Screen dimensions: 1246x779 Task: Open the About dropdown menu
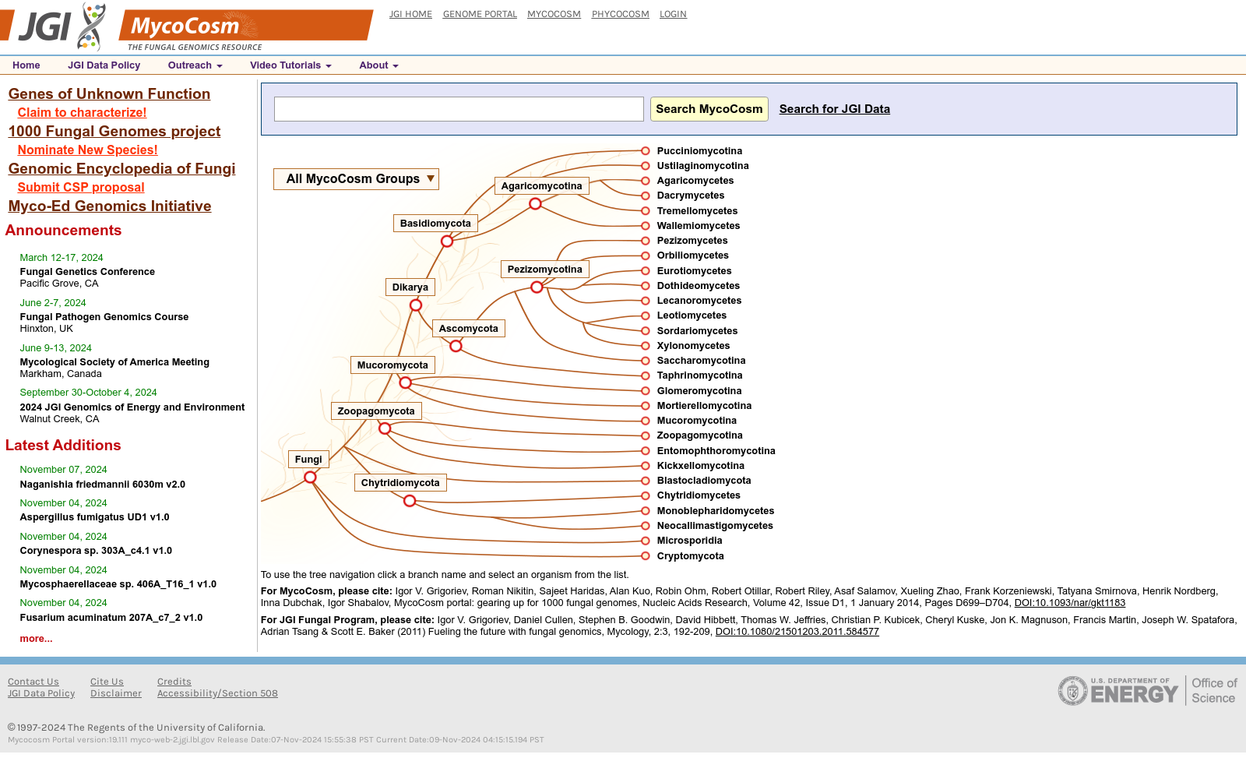378,65
